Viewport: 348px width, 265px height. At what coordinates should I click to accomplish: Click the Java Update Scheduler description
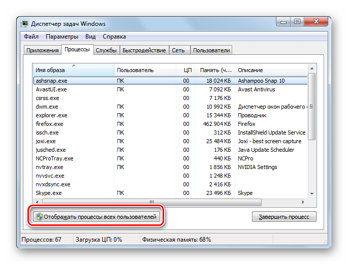coord(266,150)
